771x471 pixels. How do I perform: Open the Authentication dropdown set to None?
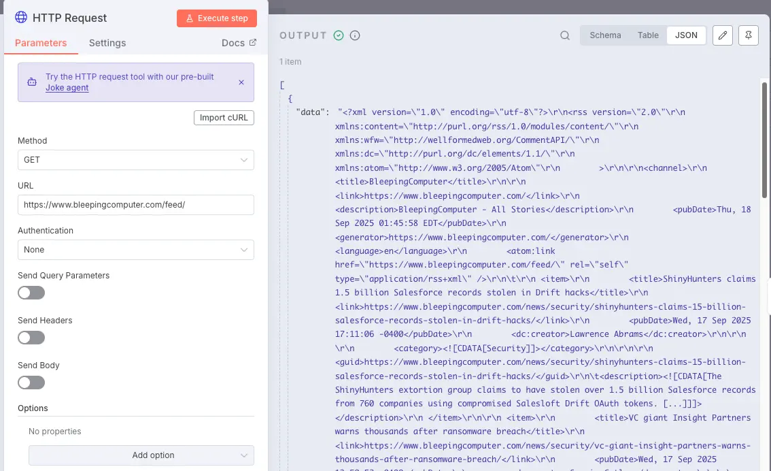[x=135, y=249]
